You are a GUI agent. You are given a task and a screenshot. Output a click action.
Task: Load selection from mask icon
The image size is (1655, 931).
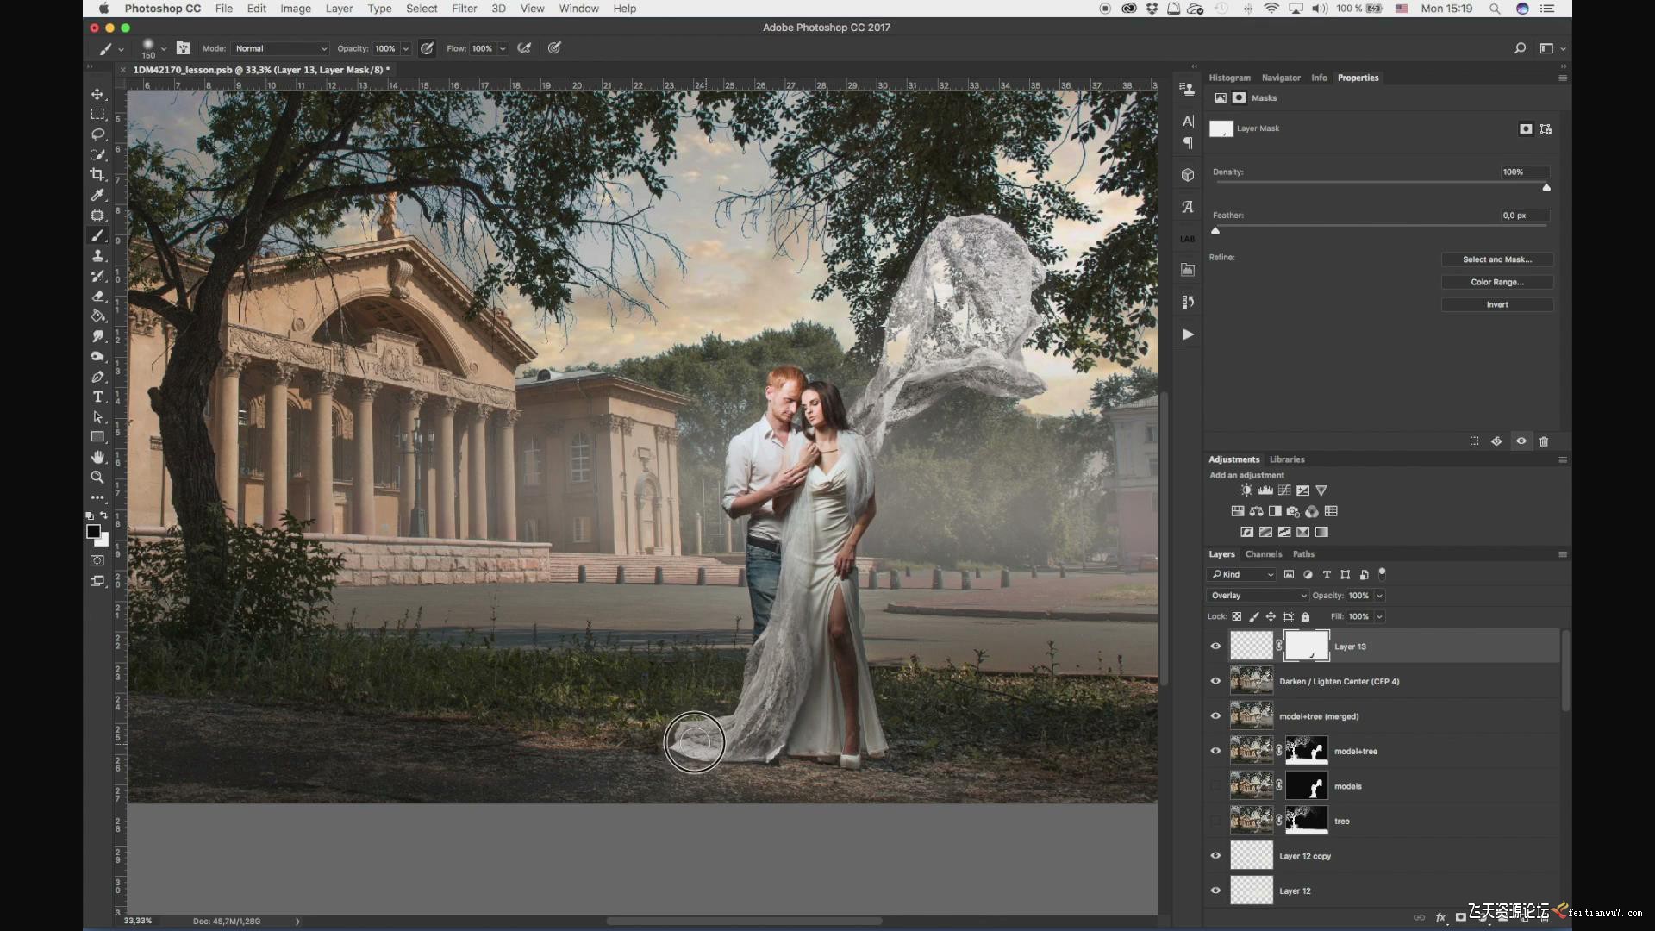[x=1474, y=441]
